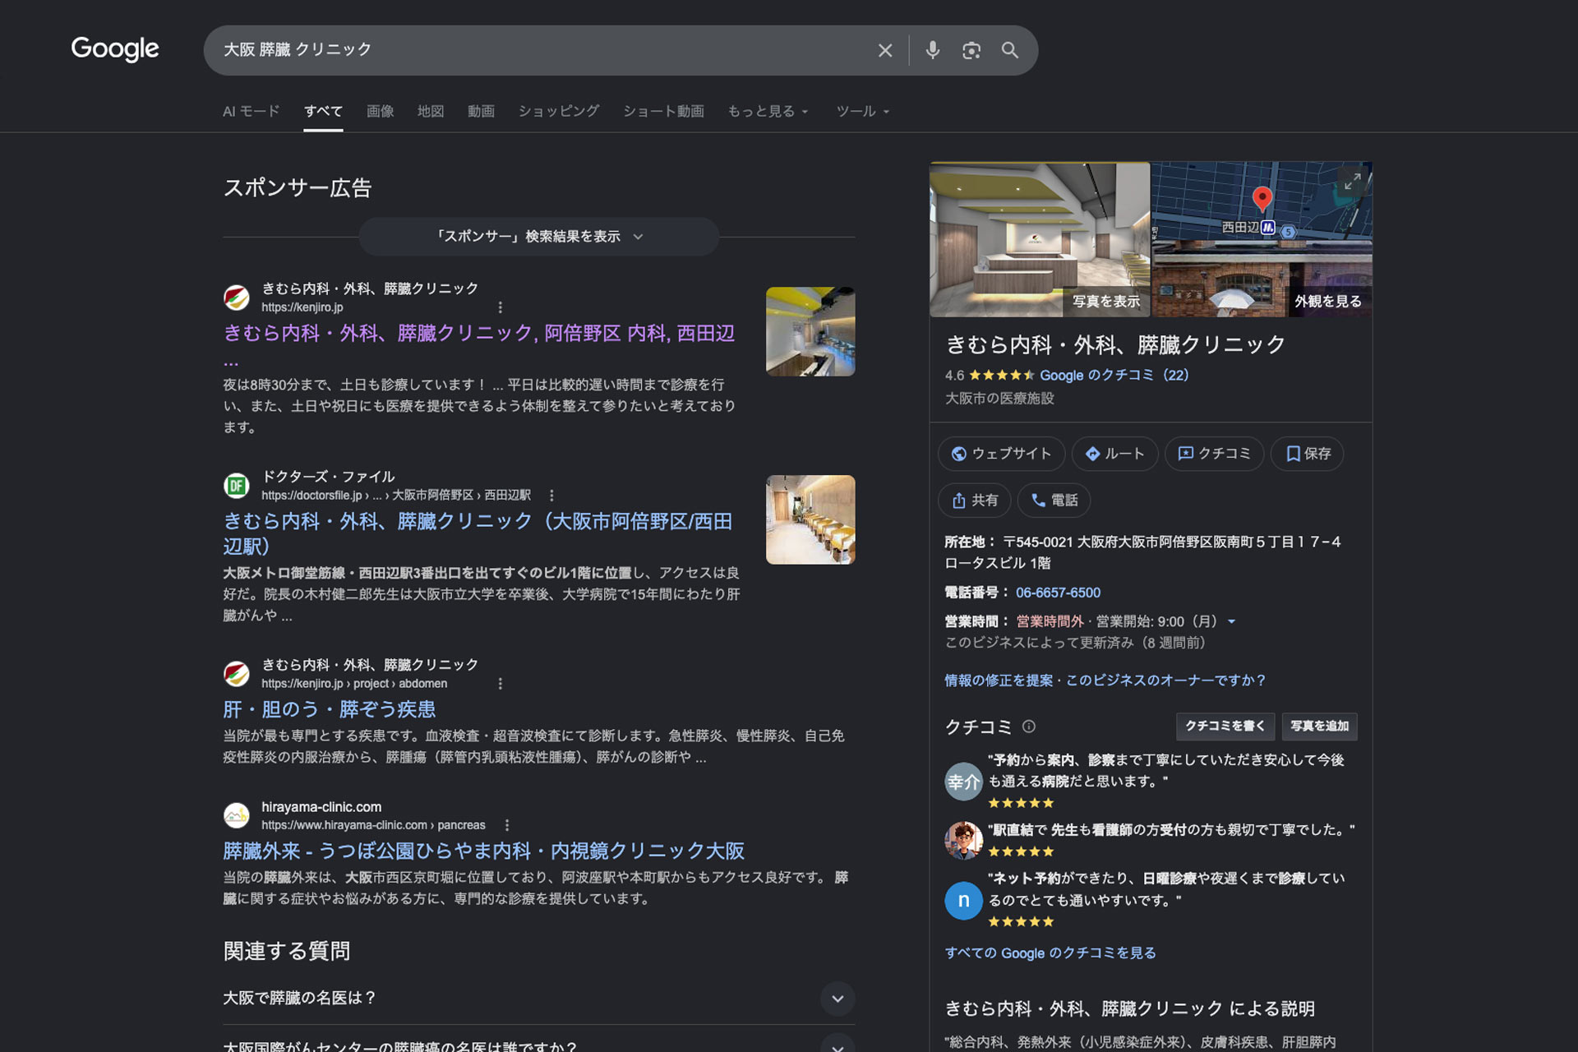This screenshot has width=1578, height=1052.
Task: Click 写真を追加 button
Action: pos(1319,727)
